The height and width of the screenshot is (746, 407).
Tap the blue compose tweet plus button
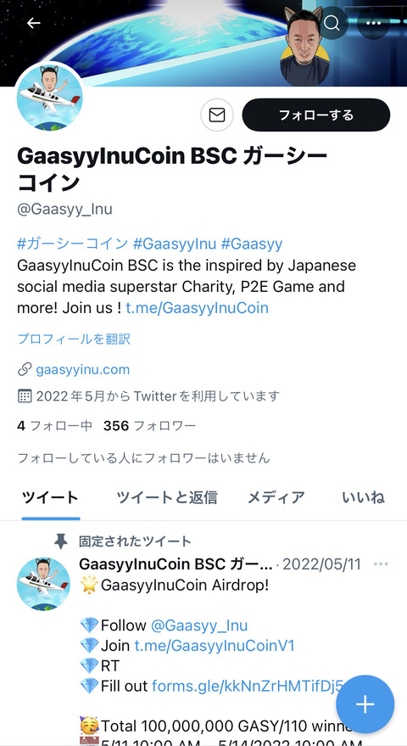365,704
